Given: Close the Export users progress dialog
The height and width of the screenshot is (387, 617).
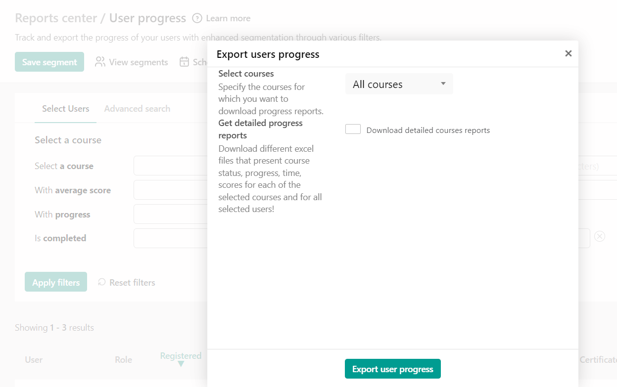Looking at the screenshot, I should point(568,53).
